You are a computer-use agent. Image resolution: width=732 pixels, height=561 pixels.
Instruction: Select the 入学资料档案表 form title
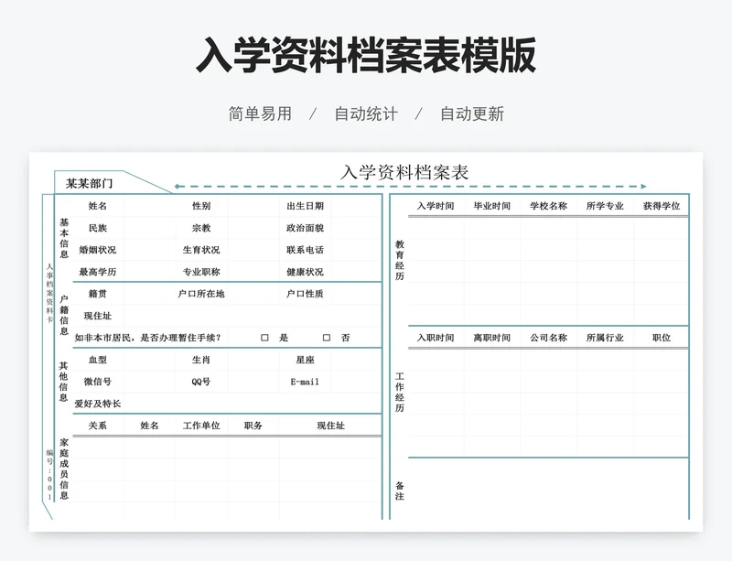tap(404, 172)
